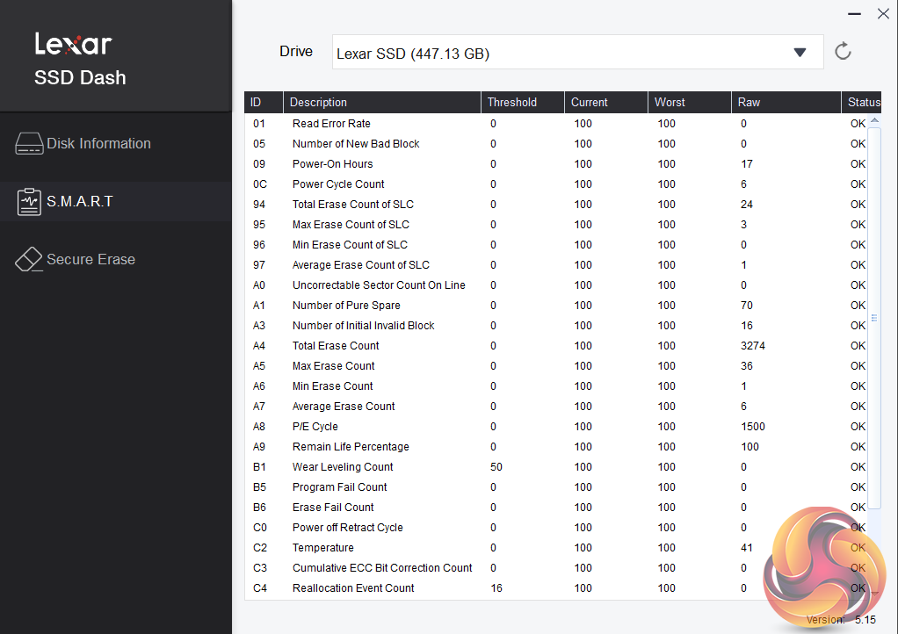The width and height of the screenshot is (898, 634).
Task: Click raw value 3274 for Total Erase Count
Action: point(752,346)
